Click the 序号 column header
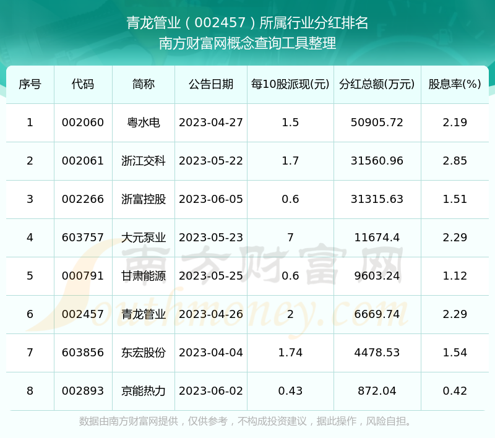This screenshot has width=495, height=438. 30,84
